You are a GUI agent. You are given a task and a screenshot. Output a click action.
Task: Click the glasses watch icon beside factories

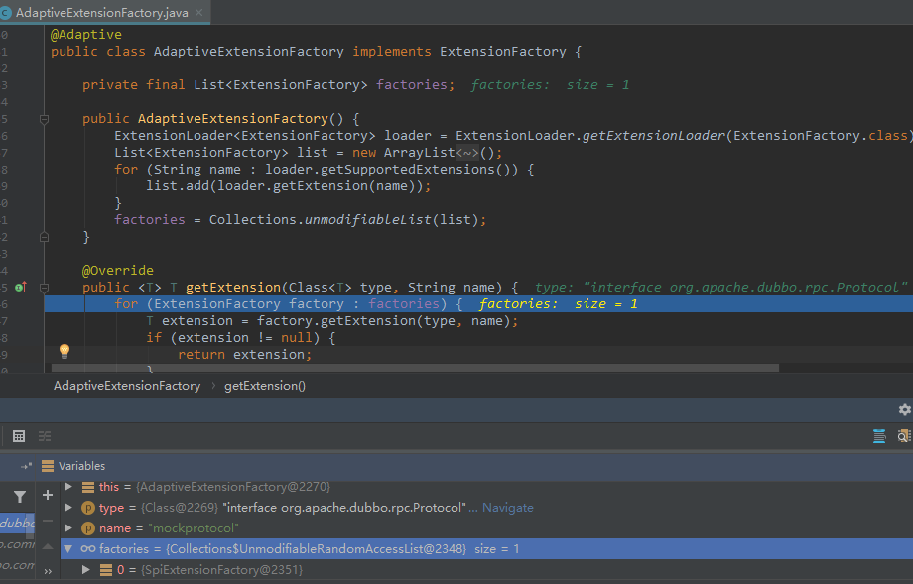point(88,548)
